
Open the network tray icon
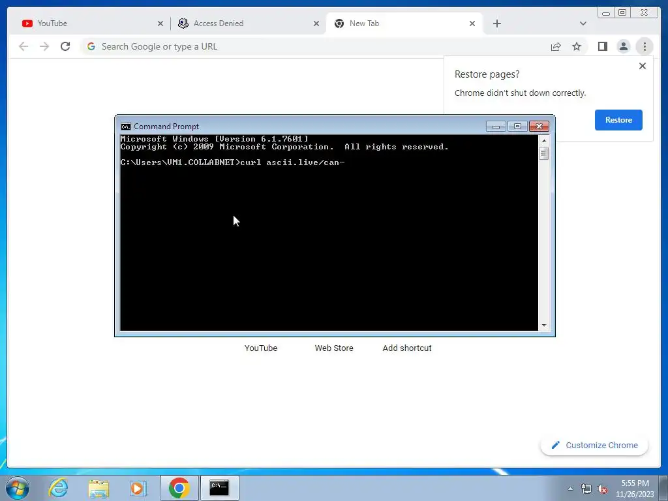(586, 489)
